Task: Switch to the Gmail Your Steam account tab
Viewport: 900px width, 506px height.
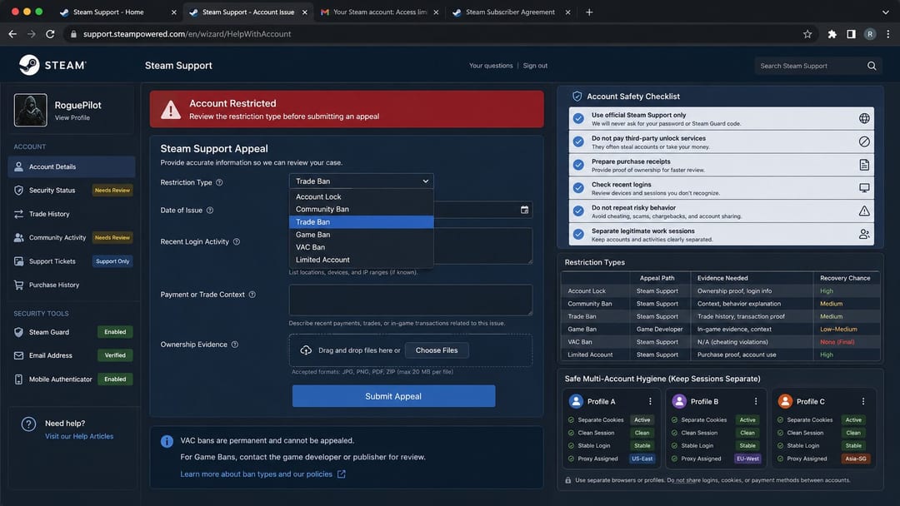Action: (379, 12)
